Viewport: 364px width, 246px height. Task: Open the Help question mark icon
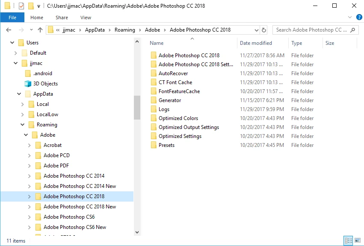click(359, 17)
